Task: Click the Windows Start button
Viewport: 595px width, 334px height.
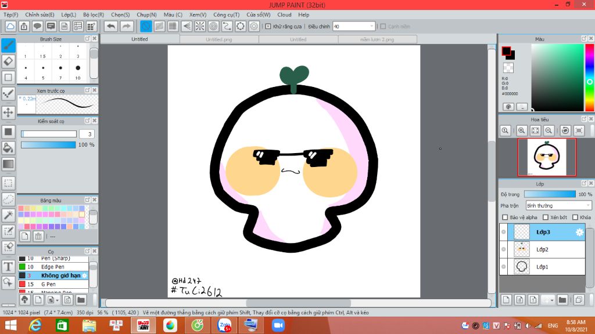Action: pos(10,325)
